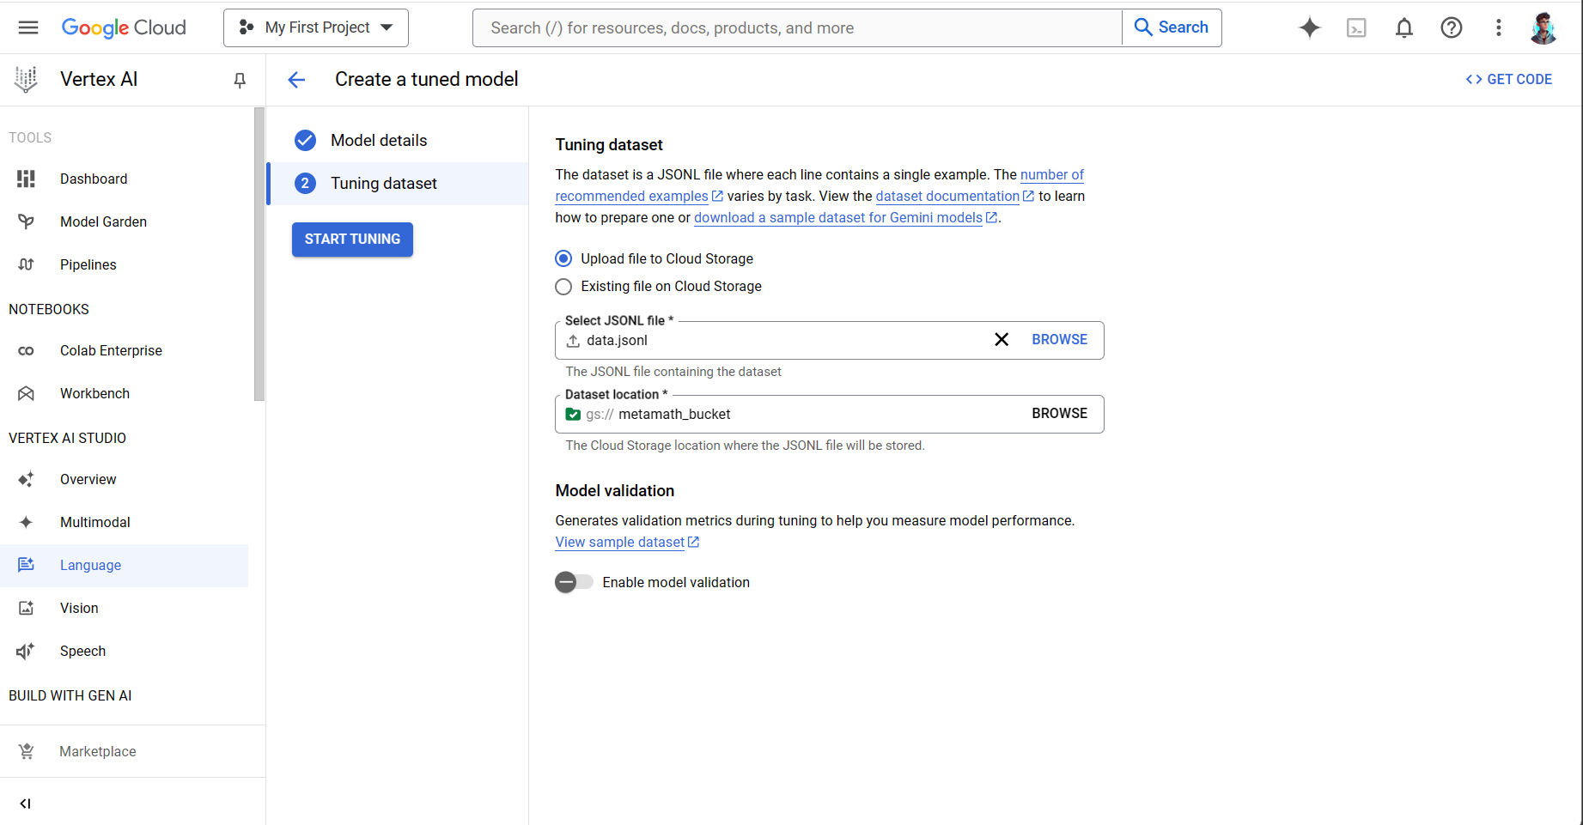Open the main hamburger navigation menu
Viewport: 1583px width, 825px height.
[28, 27]
